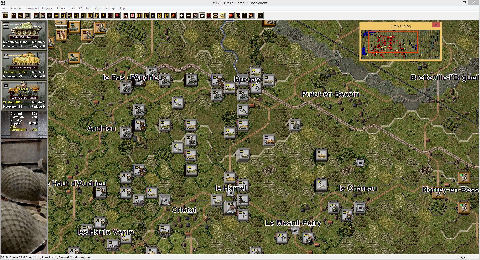Click the bullet shell toolbar icon
Screen dimensions: 480x260
(244, 16)
